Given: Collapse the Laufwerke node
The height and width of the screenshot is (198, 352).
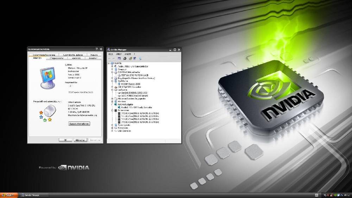Looking at the screenshot, I should tap(112, 90).
